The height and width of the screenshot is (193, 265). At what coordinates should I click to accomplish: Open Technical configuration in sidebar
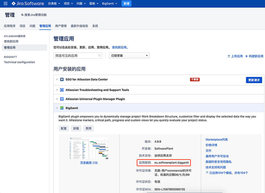coord(19,62)
